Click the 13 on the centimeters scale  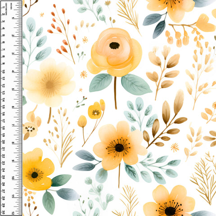[x=4, y=93]
